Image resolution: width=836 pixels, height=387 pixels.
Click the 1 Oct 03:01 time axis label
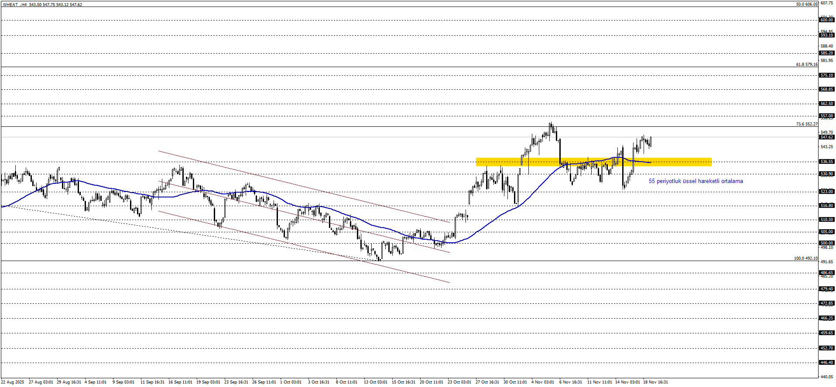(x=291, y=382)
